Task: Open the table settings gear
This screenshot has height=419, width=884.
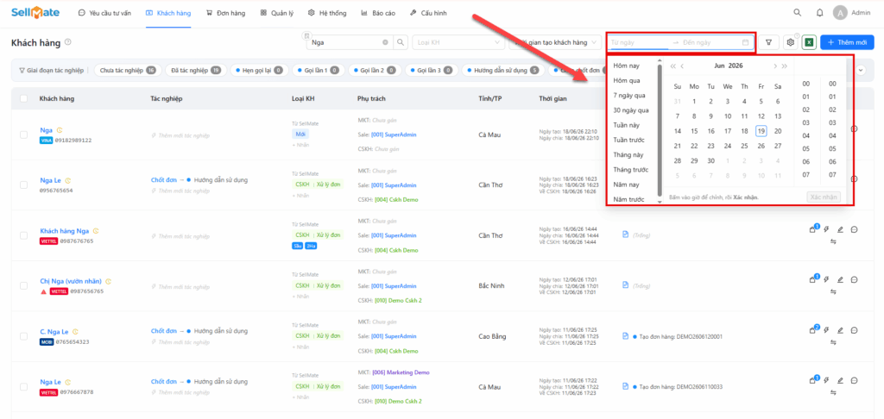Action: point(791,42)
